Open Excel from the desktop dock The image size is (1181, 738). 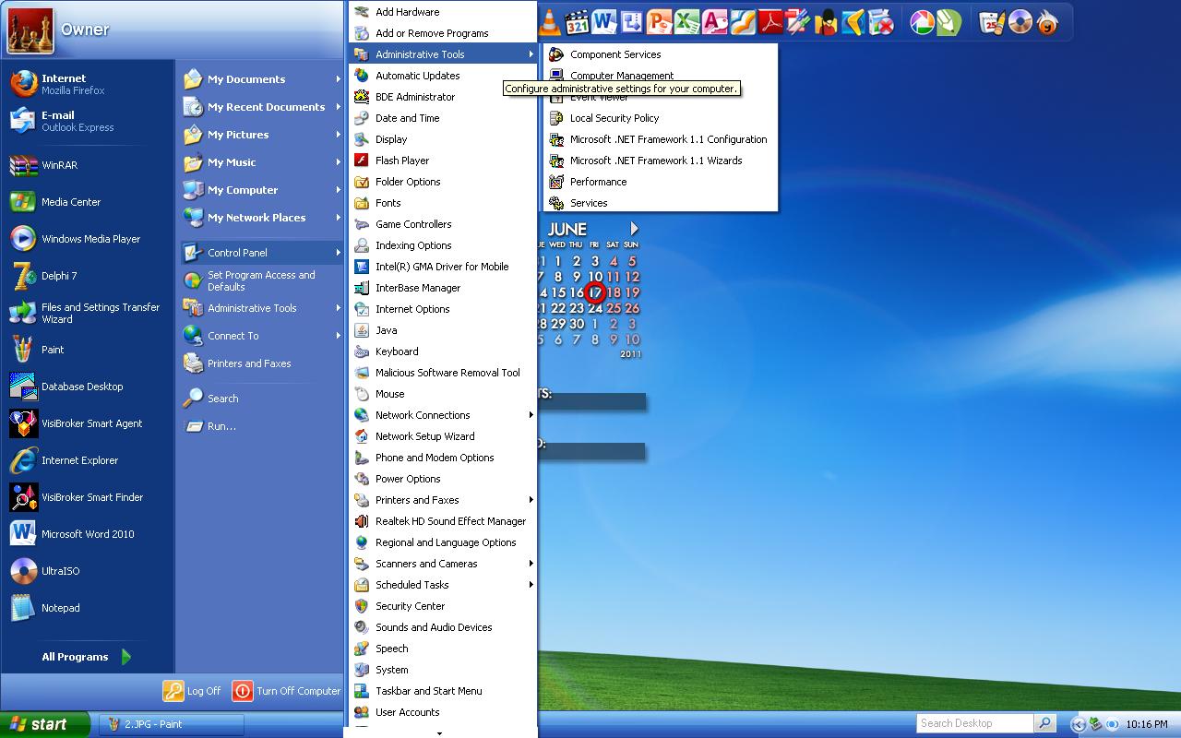coord(686,21)
